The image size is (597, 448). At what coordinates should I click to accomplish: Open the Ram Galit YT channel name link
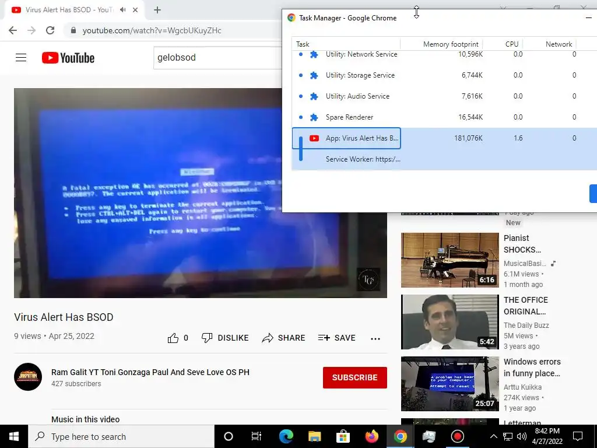pos(150,372)
